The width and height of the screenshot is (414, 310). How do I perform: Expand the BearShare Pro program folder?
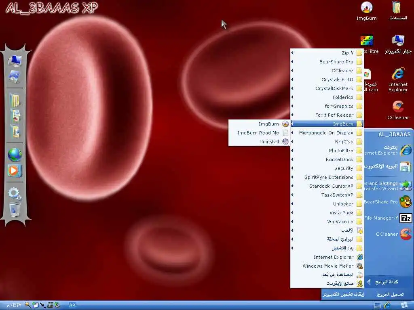[327, 62]
